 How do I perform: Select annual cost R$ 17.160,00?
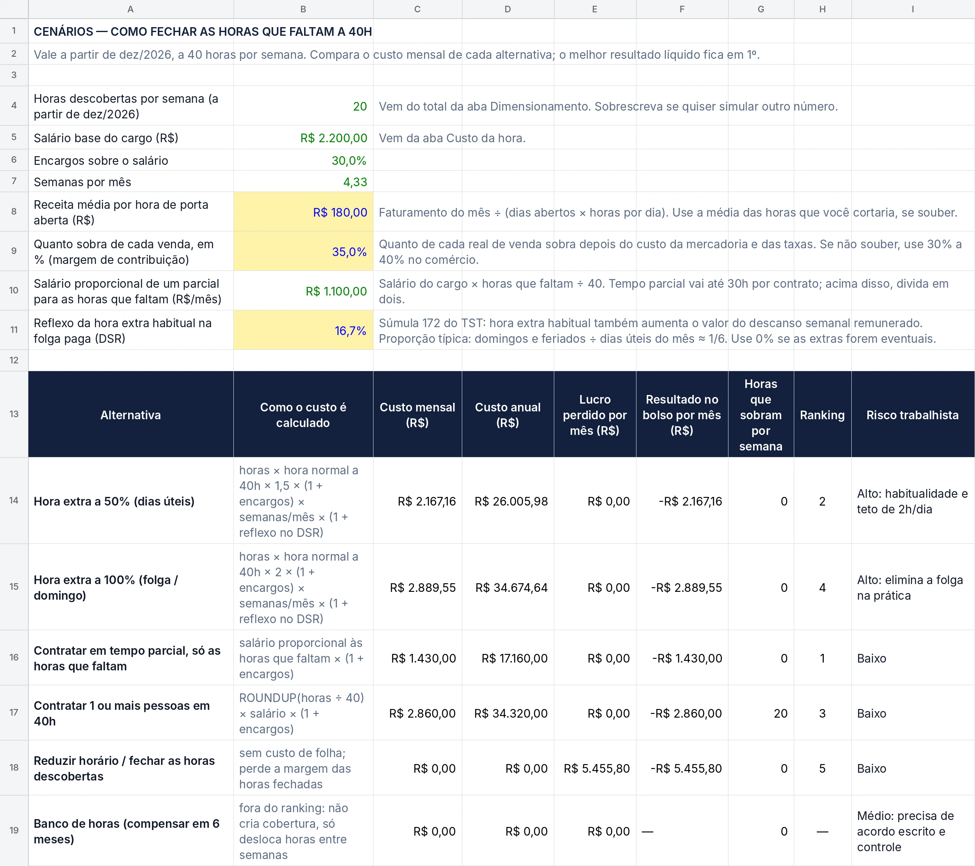(508, 658)
